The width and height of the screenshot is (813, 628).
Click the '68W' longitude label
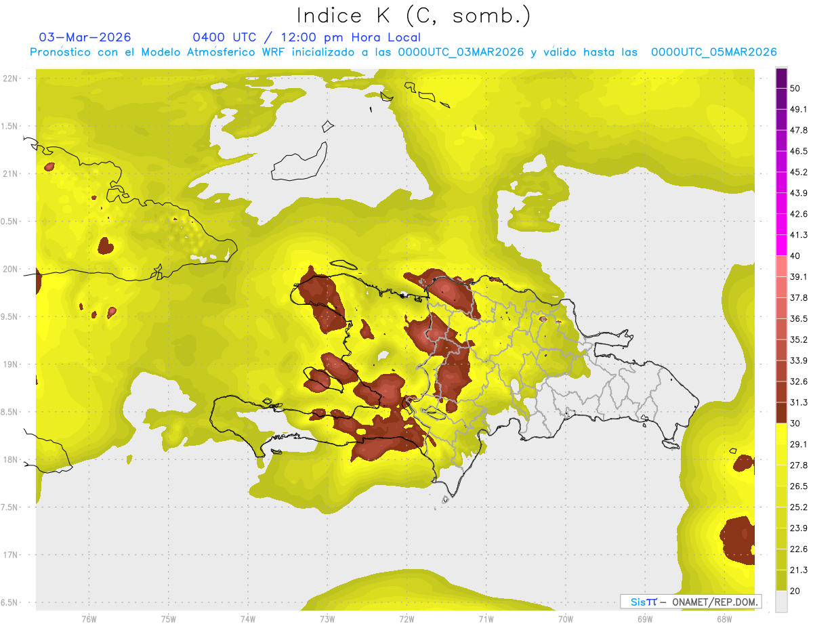(724, 619)
